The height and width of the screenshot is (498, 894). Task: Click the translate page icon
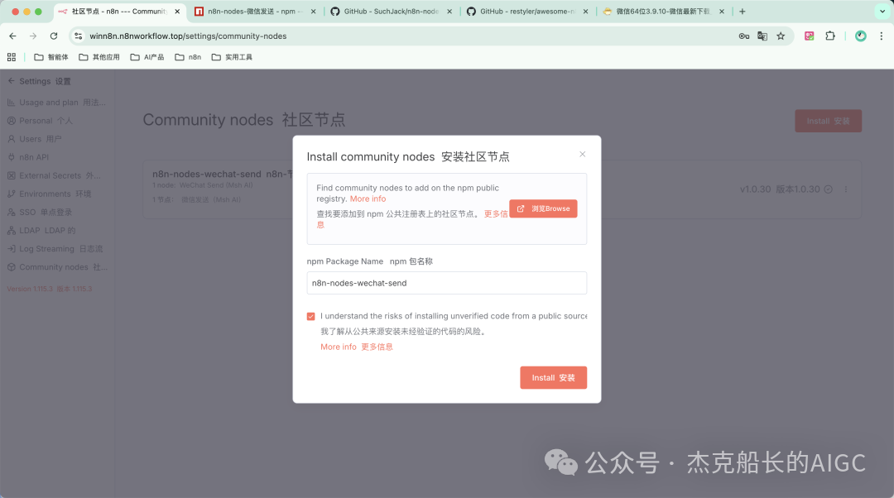point(762,36)
